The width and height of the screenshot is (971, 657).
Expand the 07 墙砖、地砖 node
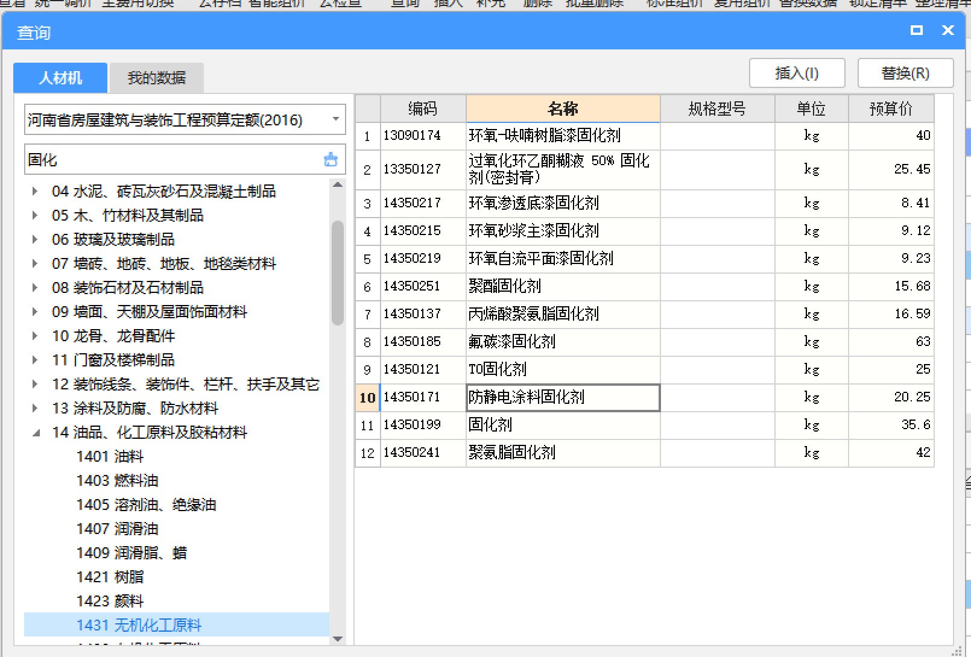[35, 263]
